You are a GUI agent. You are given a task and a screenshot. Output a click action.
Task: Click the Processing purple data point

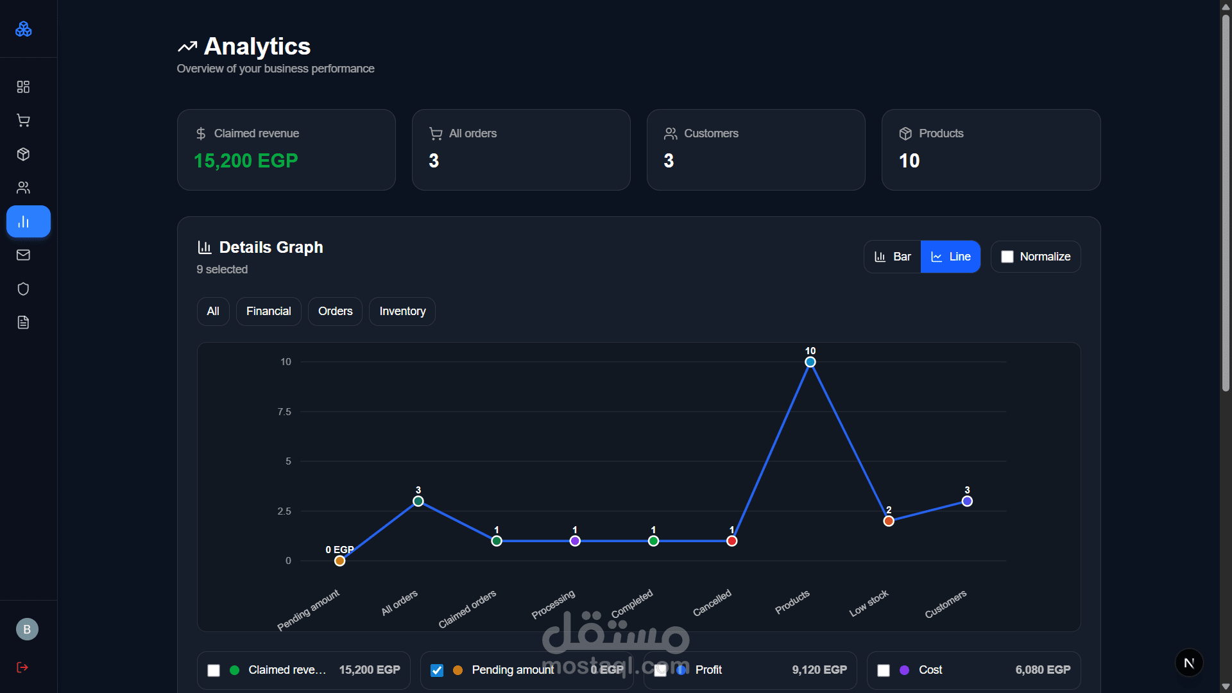pyautogui.click(x=575, y=541)
